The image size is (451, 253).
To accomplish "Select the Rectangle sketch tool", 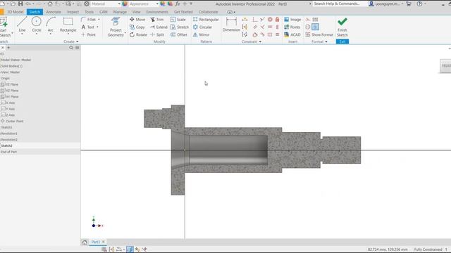I will [x=68, y=25].
